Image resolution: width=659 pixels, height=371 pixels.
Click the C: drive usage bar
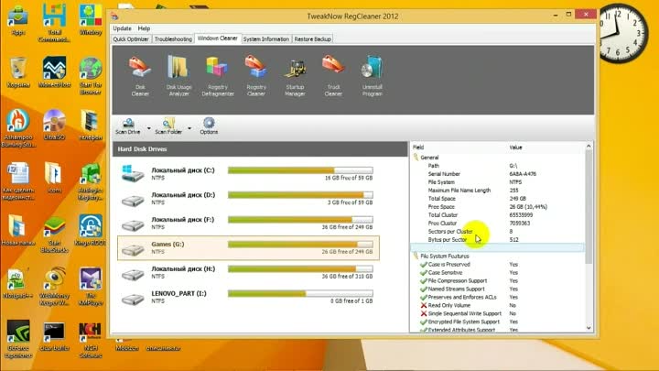(300, 170)
